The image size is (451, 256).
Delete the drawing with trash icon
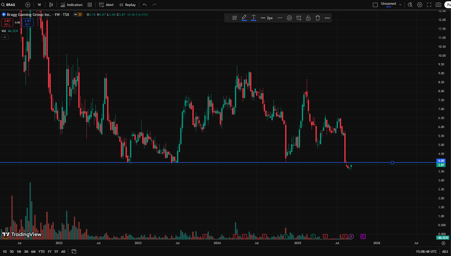[x=318, y=18]
